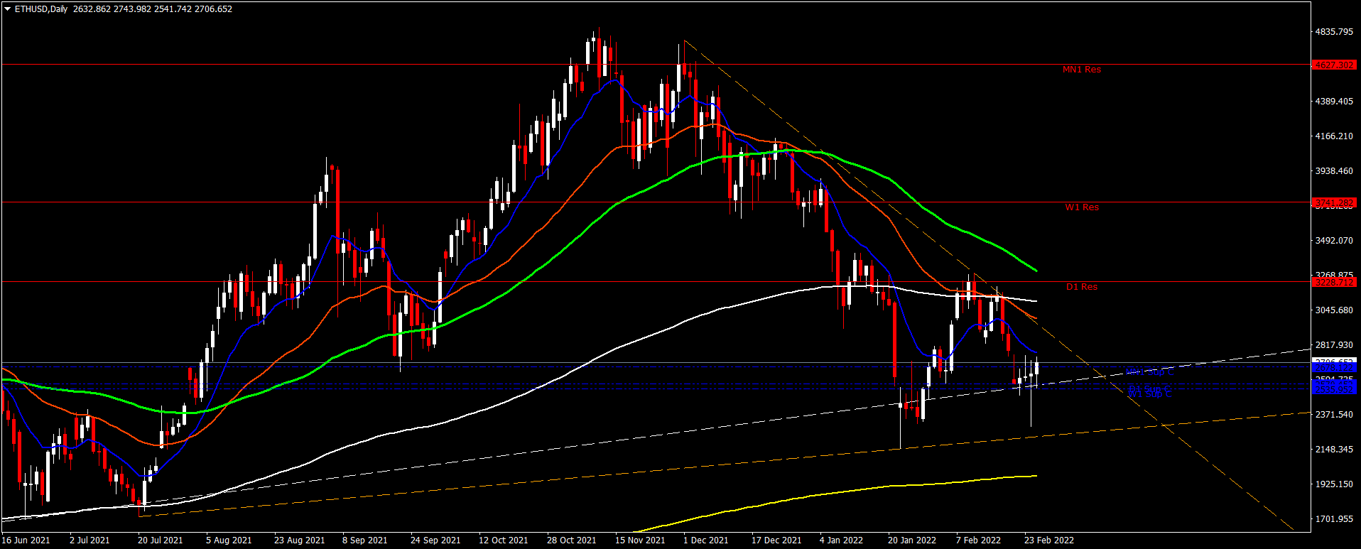Screen dimensions: 1361x549
Task: Select the MN1 Res line label
Action: (x=1081, y=70)
